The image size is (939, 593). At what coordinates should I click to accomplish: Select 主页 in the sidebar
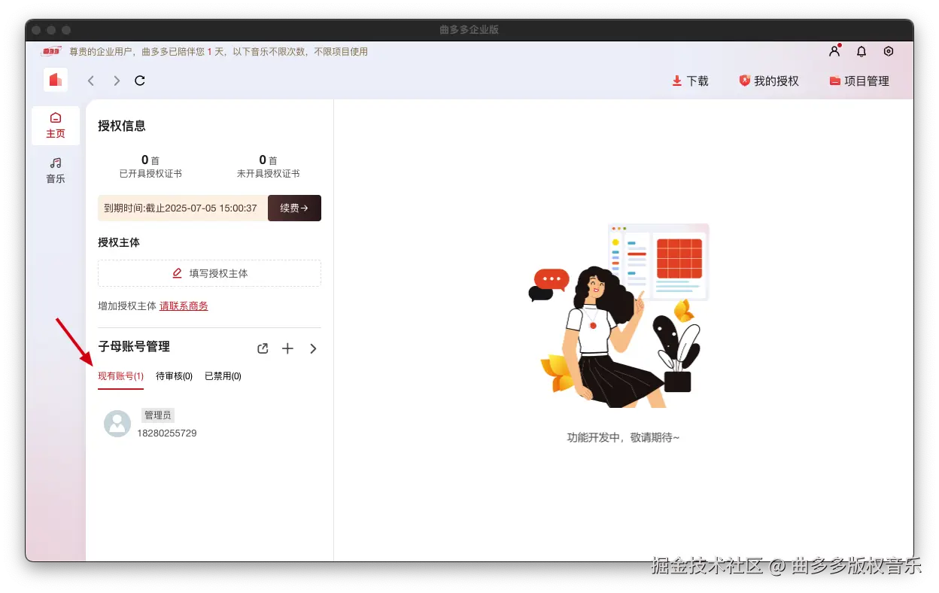[56, 126]
